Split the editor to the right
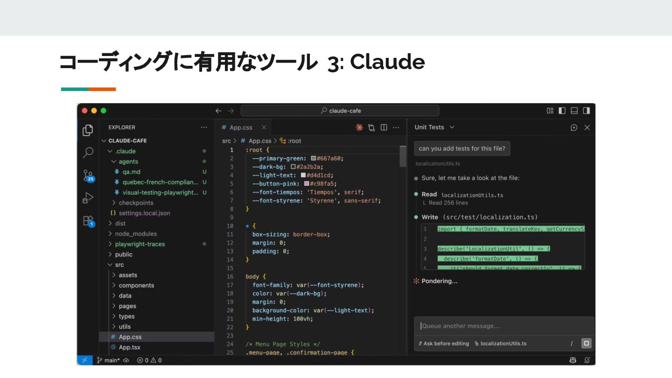The image size is (672, 378). 384,127
